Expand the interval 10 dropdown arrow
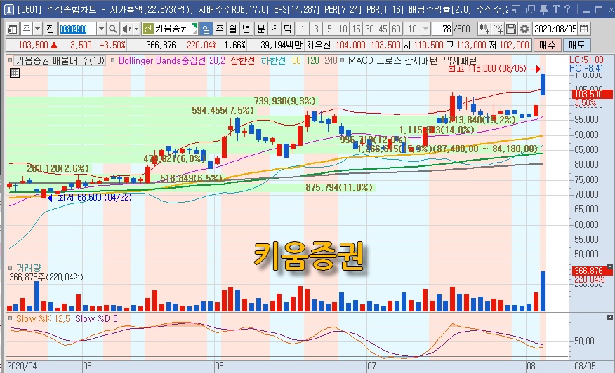This screenshot has width=615, height=373. pos(425,29)
